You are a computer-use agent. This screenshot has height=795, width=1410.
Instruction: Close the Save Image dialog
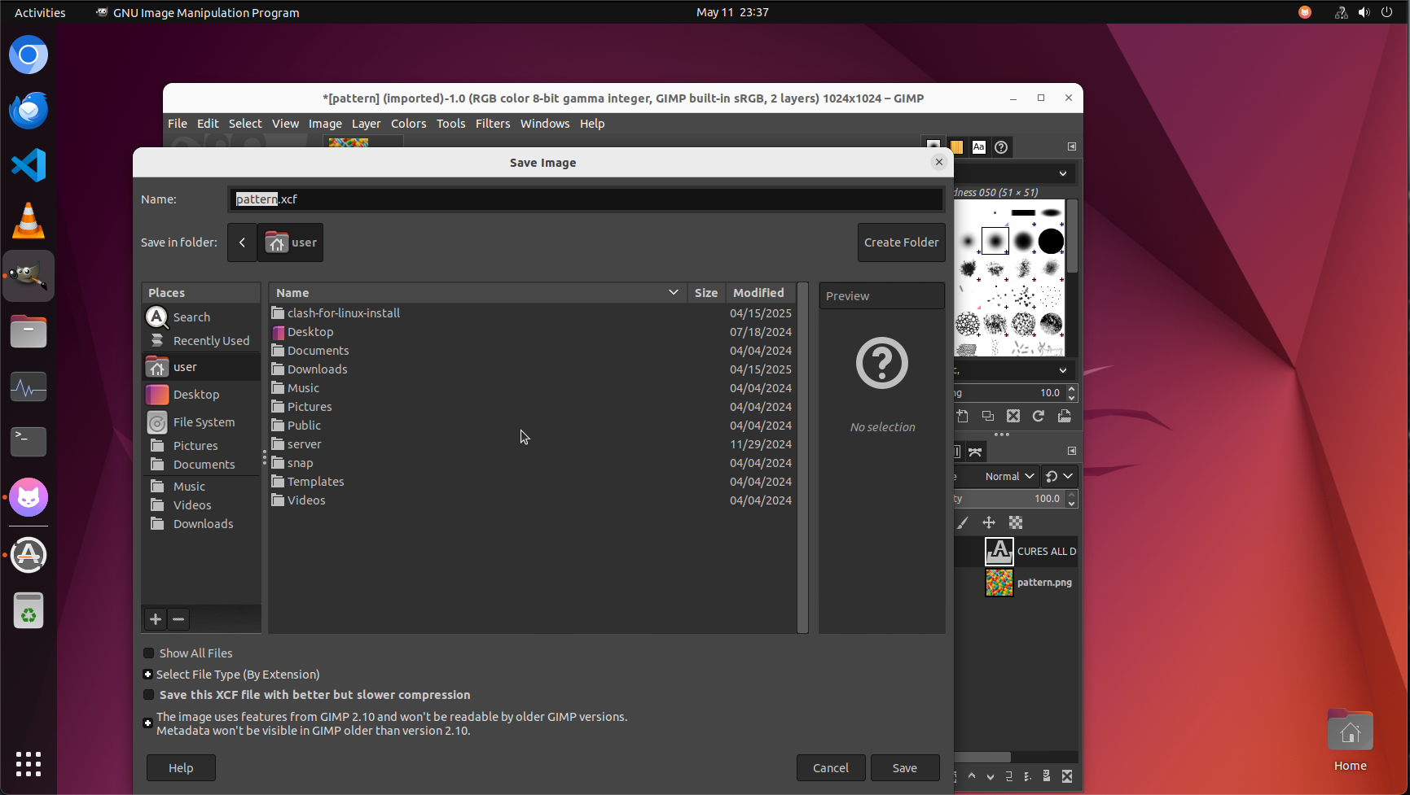tap(939, 162)
